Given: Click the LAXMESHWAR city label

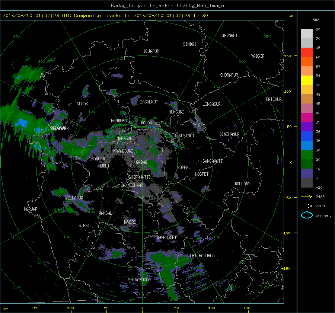Looking at the screenshot, I should click(132, 185).
